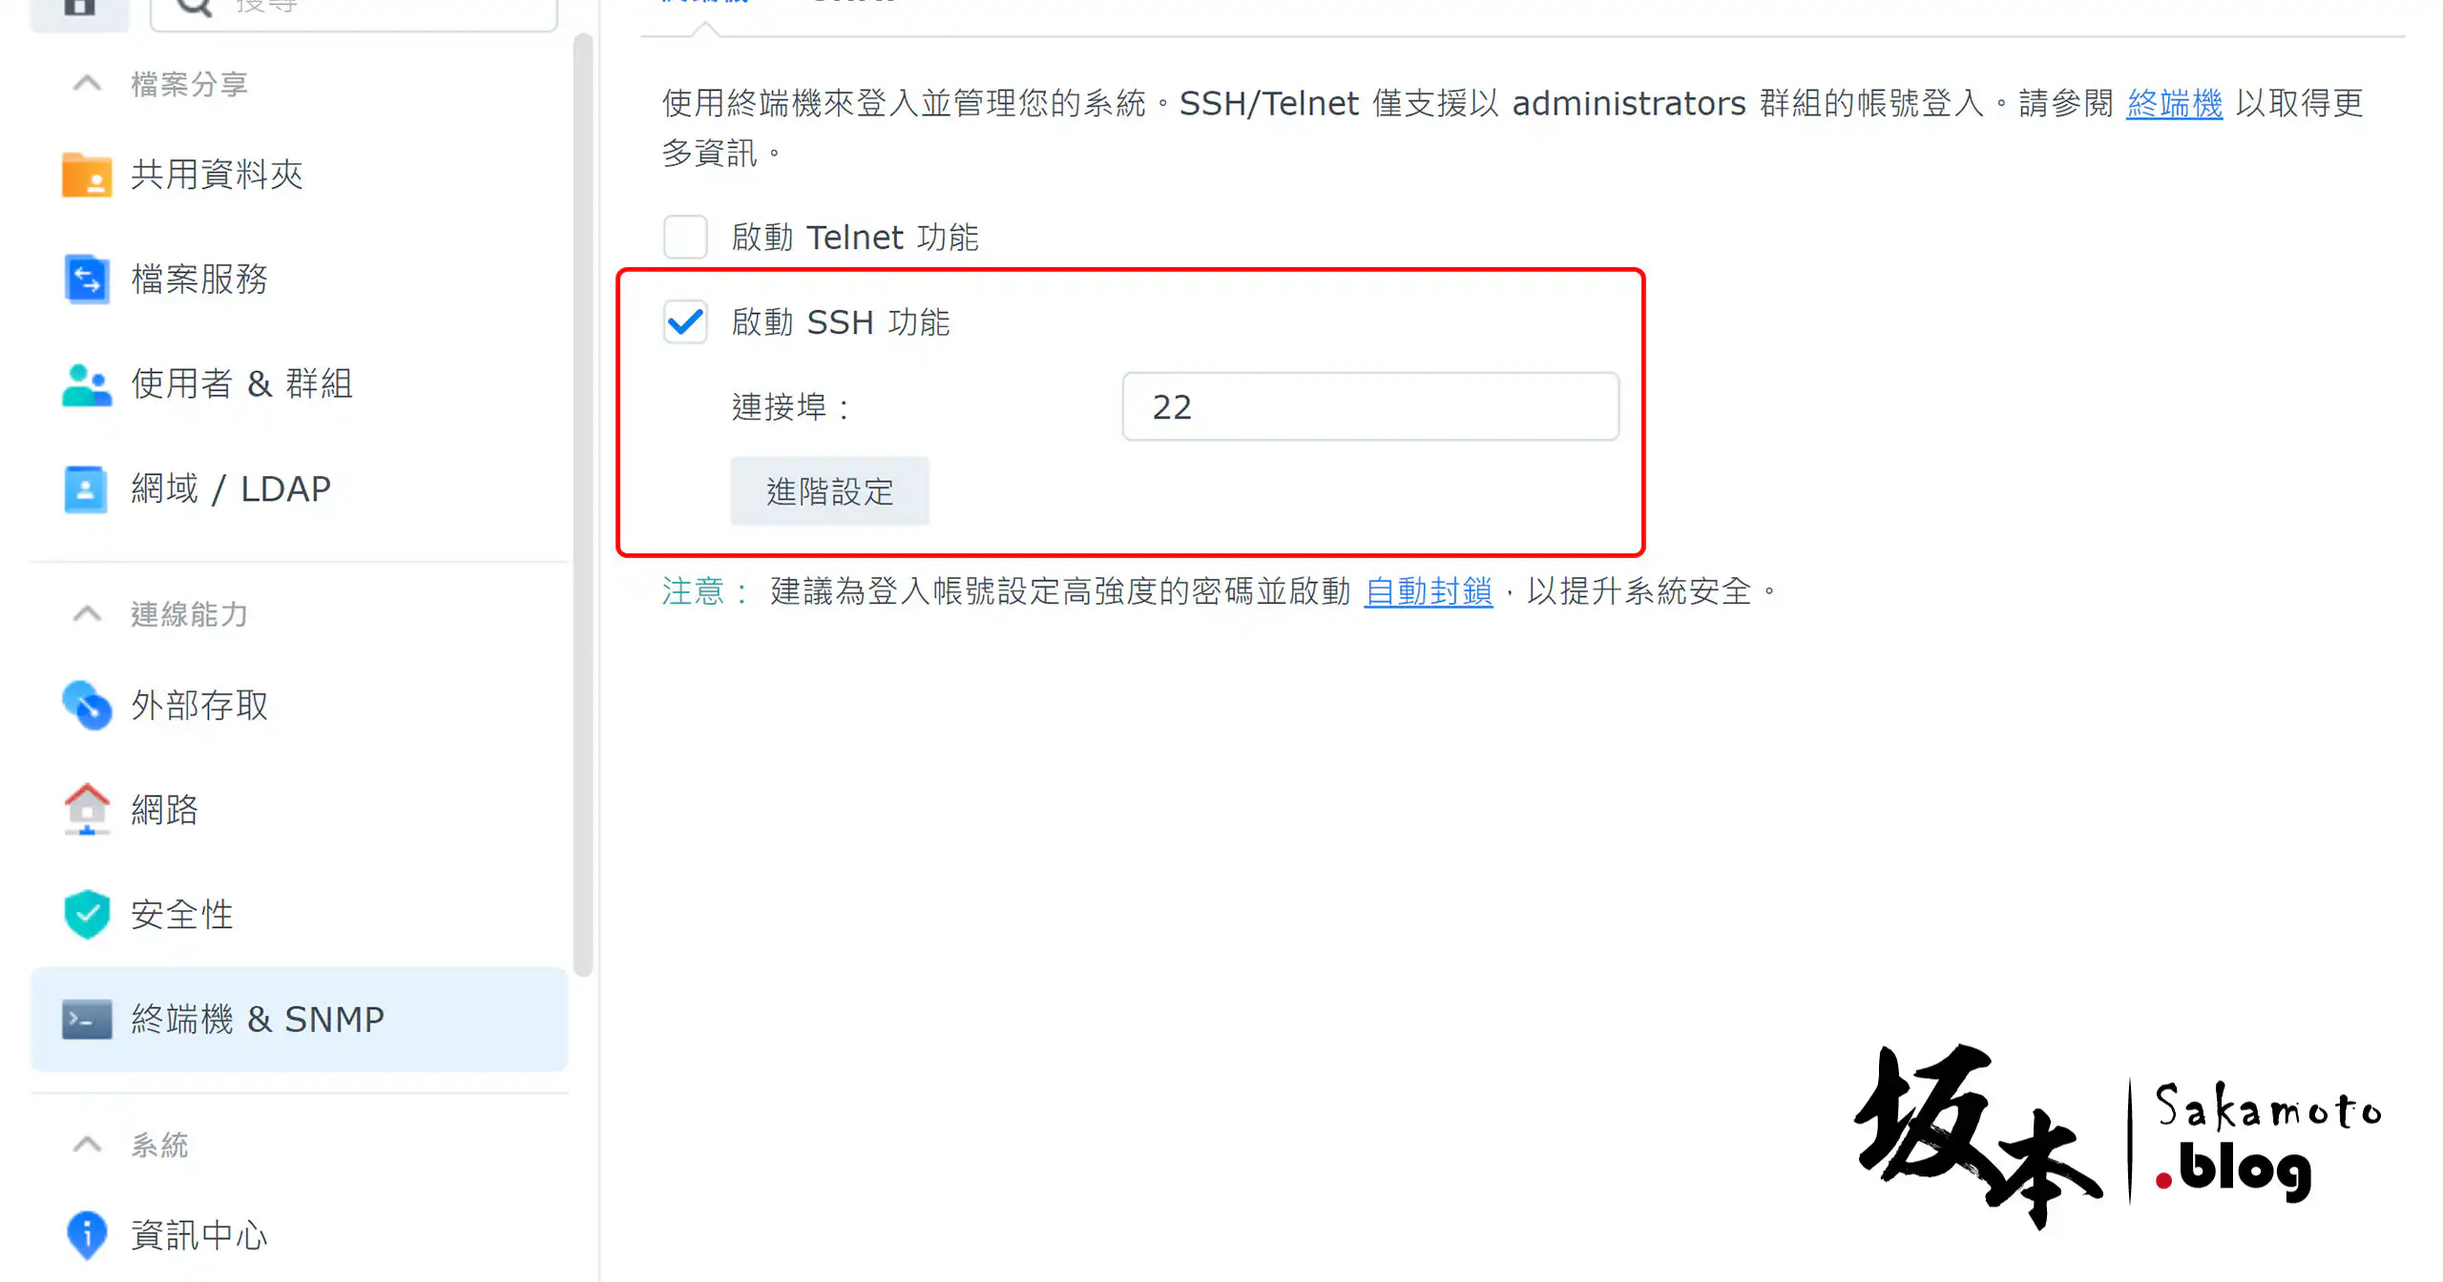Image resolution: width=2443 pixels, height=1282 pixels.
Task: Follow the 自動封鎖 auto block link
Action: (1428, 592)
